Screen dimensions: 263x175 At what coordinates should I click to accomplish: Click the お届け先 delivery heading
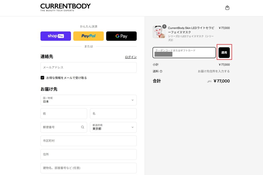click(49, 89)
